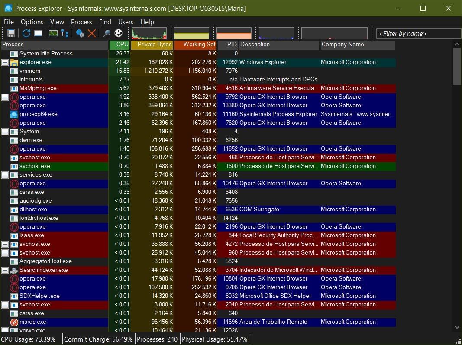Click the MsMpEng.exe process icon
The height and width of the screenshot is (345, 462).
(14, 88)
